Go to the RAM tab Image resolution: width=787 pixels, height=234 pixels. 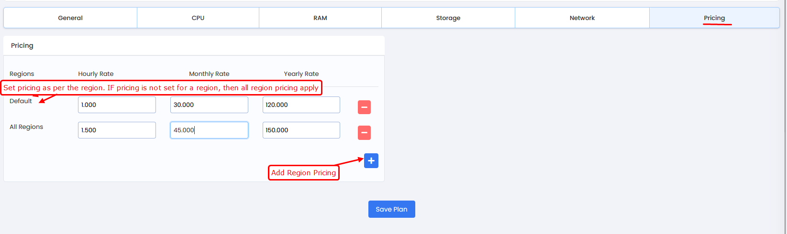pos(320,18)
